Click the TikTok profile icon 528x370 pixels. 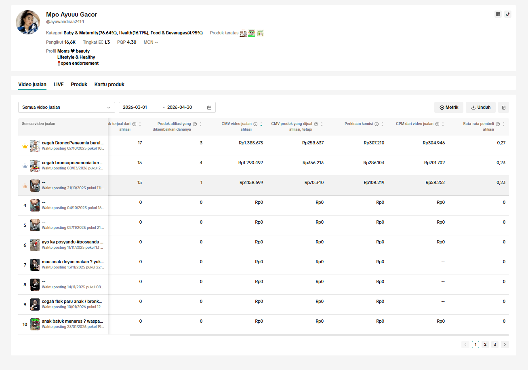tap(508, 14)
